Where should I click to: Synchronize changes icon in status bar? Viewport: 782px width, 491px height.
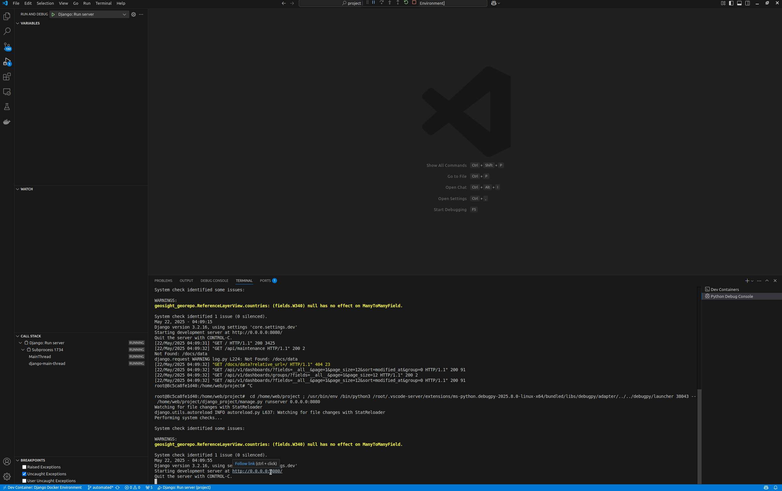click(118, 488)
